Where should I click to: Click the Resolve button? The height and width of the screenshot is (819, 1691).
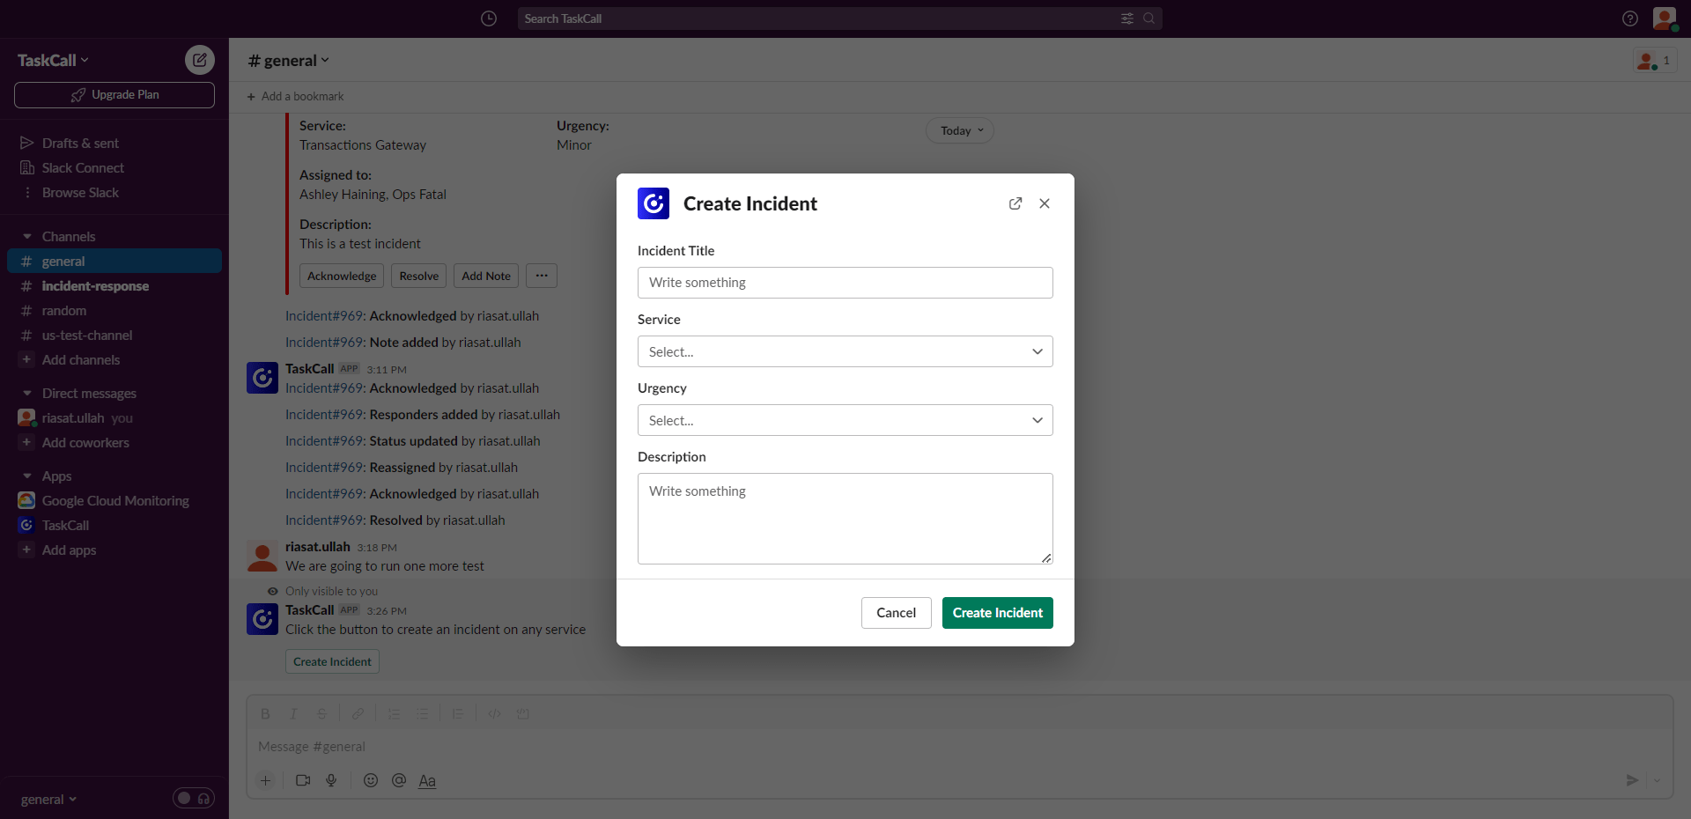(x=418, y=276)
